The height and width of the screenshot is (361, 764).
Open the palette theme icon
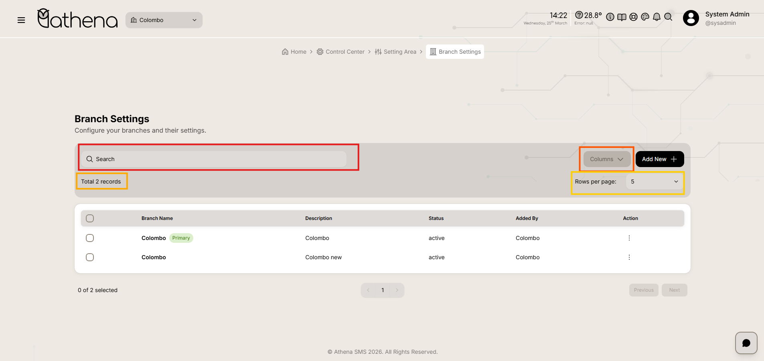point(645,17)
